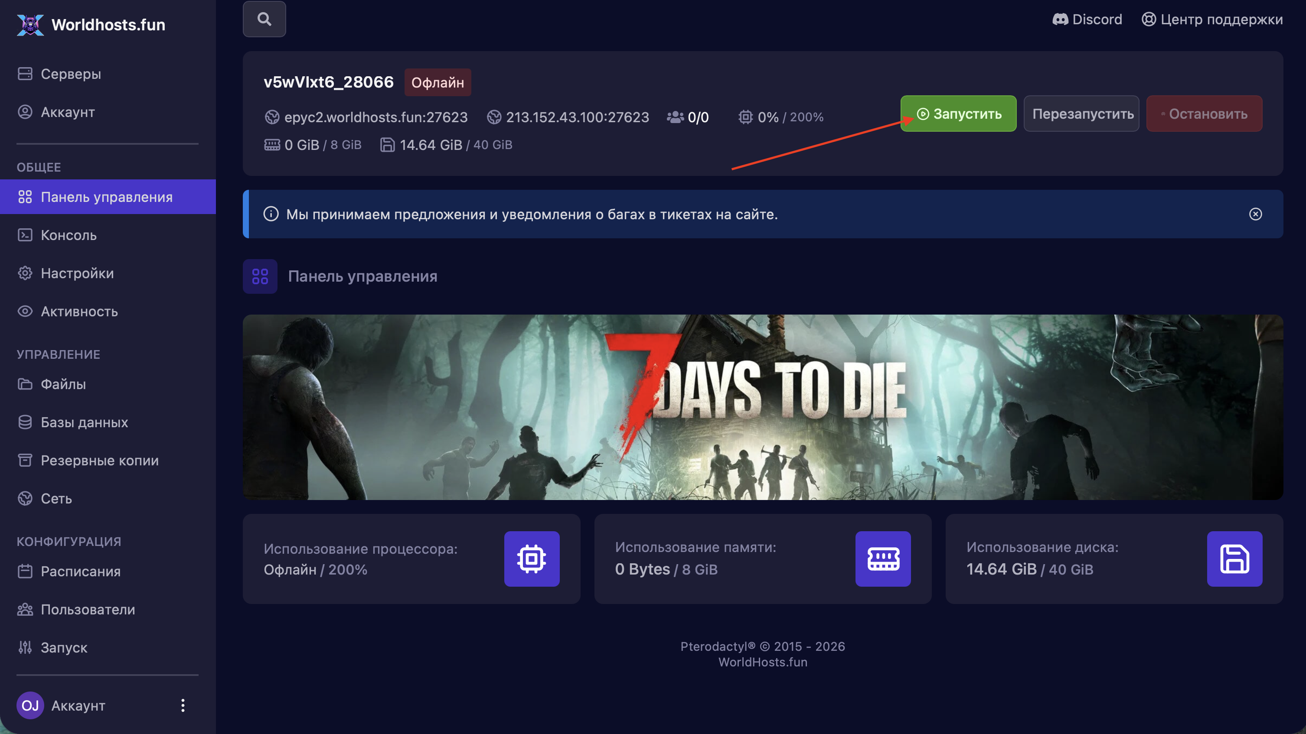Click the search magnifier icon button

[264, 19]
